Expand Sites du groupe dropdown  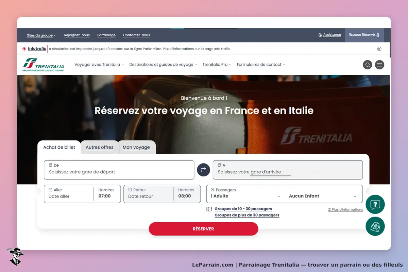[41, 35]
